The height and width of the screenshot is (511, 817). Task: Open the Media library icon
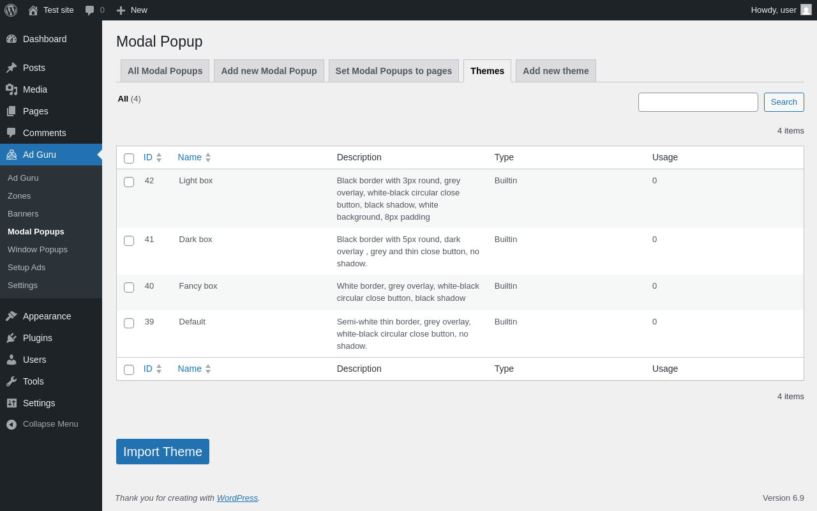click(11, 89)
